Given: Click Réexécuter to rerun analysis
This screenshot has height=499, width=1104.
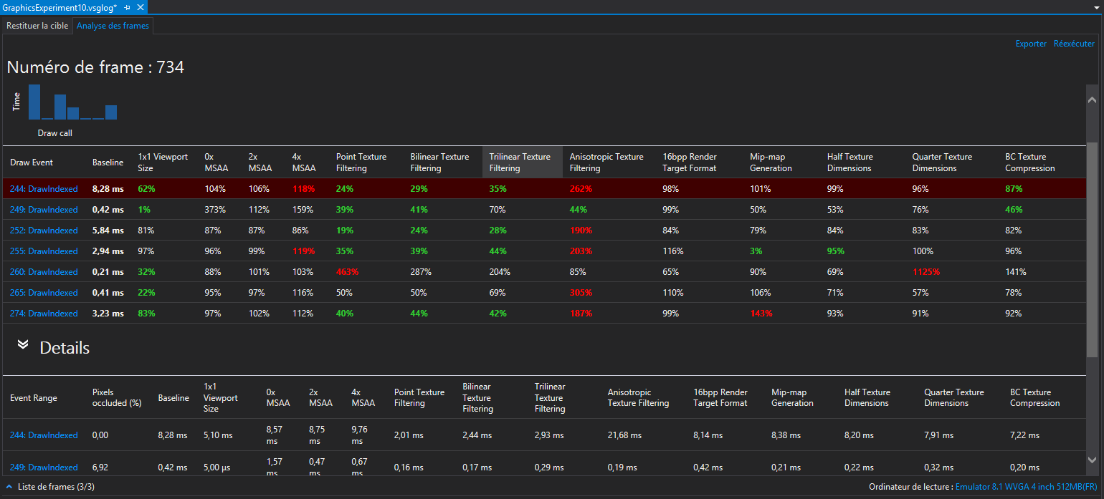Looking at the screenshot, I should tap(1074, 44).
